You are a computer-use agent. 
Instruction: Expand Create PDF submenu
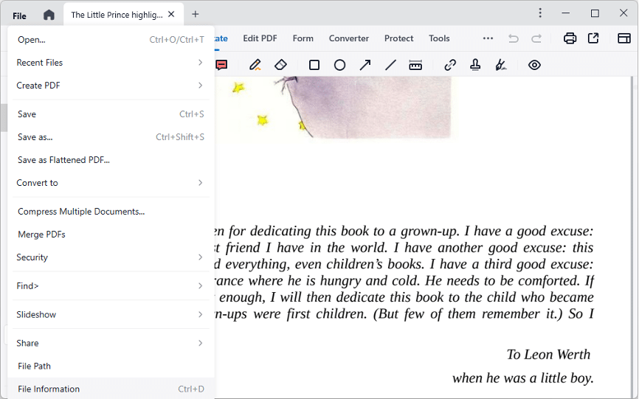(111, 85)
